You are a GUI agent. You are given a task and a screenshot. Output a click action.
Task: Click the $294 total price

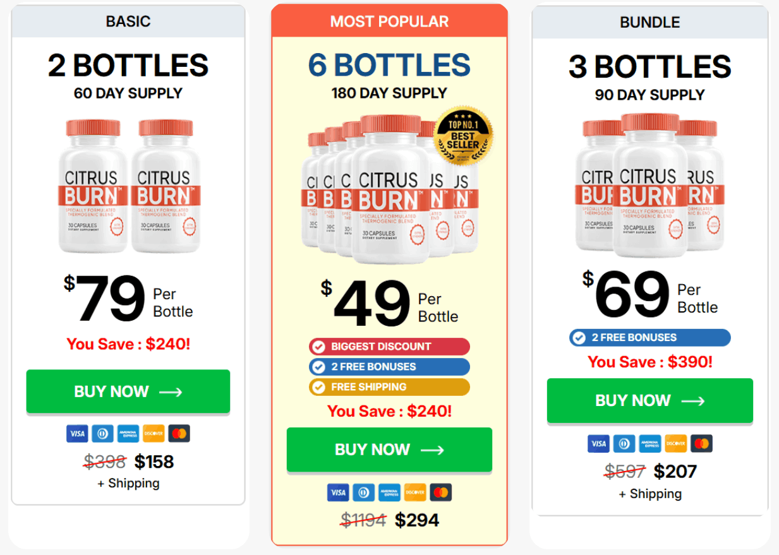tap(416, 520)
